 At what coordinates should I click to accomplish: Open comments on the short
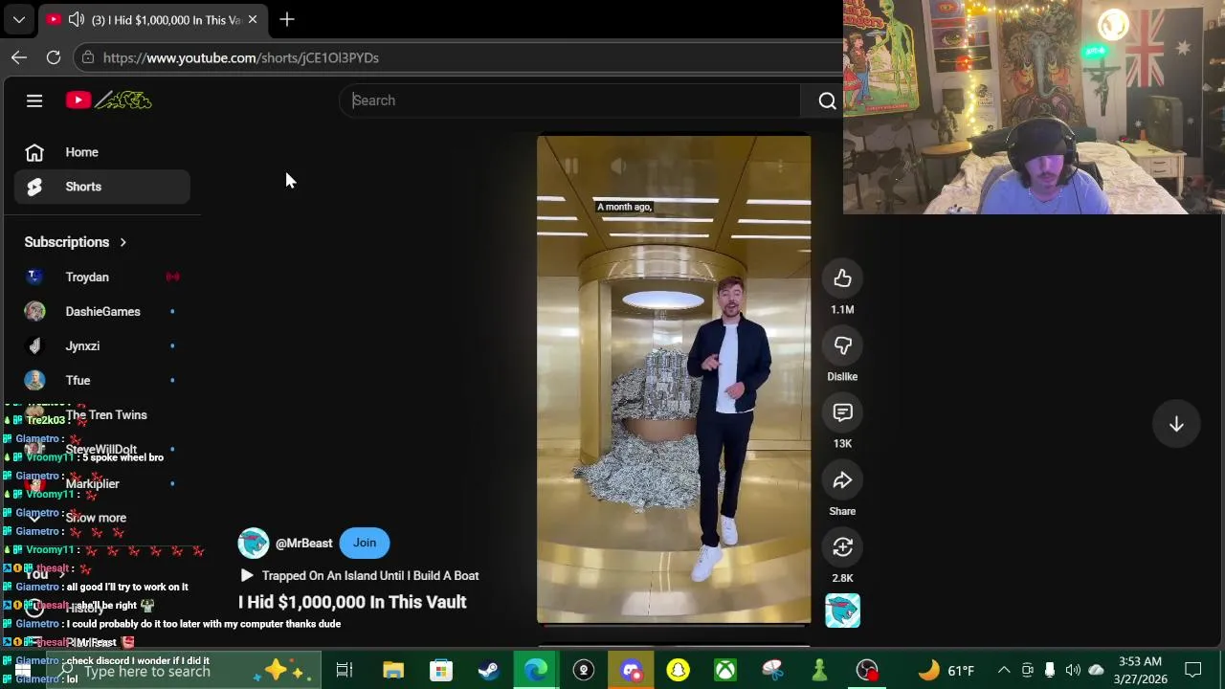point(842,412)
